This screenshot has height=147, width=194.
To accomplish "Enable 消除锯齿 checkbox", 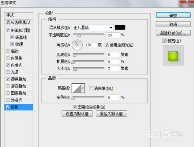I will [91, 88].
